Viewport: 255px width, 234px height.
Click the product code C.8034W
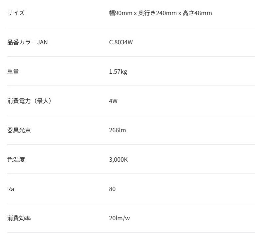[121, 42]
